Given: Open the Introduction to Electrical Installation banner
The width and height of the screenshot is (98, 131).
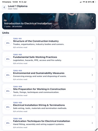Looking at the screenshot, I should (x=49, y=21).
